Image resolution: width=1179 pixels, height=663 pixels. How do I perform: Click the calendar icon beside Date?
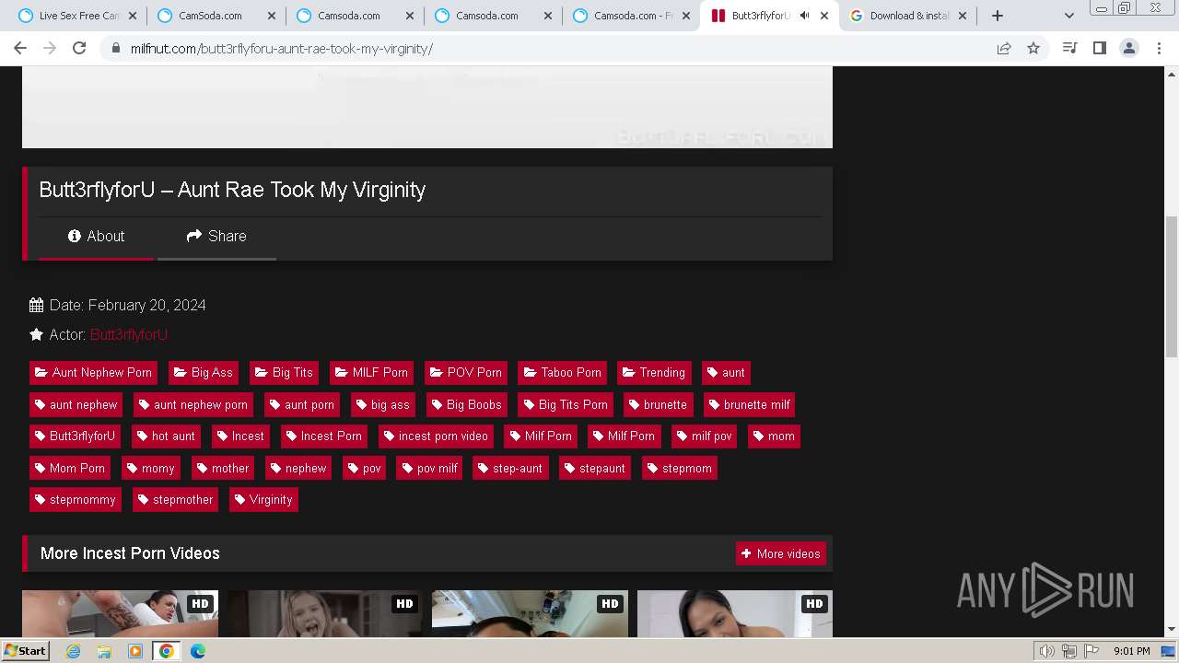(x=37, y=306)
